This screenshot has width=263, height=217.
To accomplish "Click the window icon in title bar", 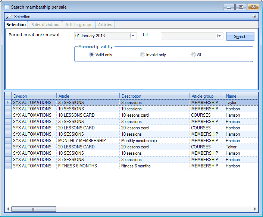I will pos(7,7).
